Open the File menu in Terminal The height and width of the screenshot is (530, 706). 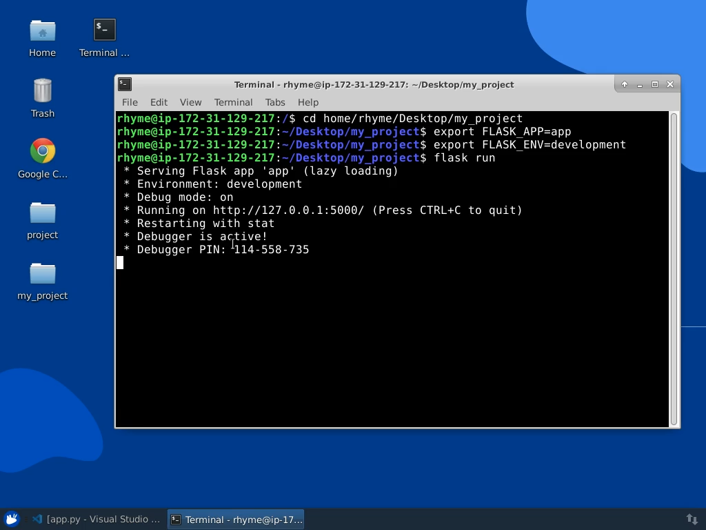pos(130,102)
